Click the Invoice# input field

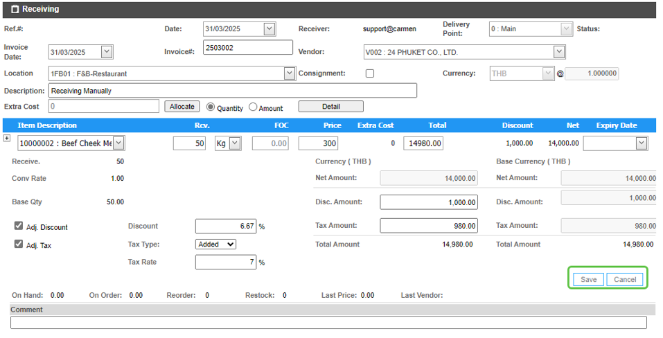click(x=247, y=47)
